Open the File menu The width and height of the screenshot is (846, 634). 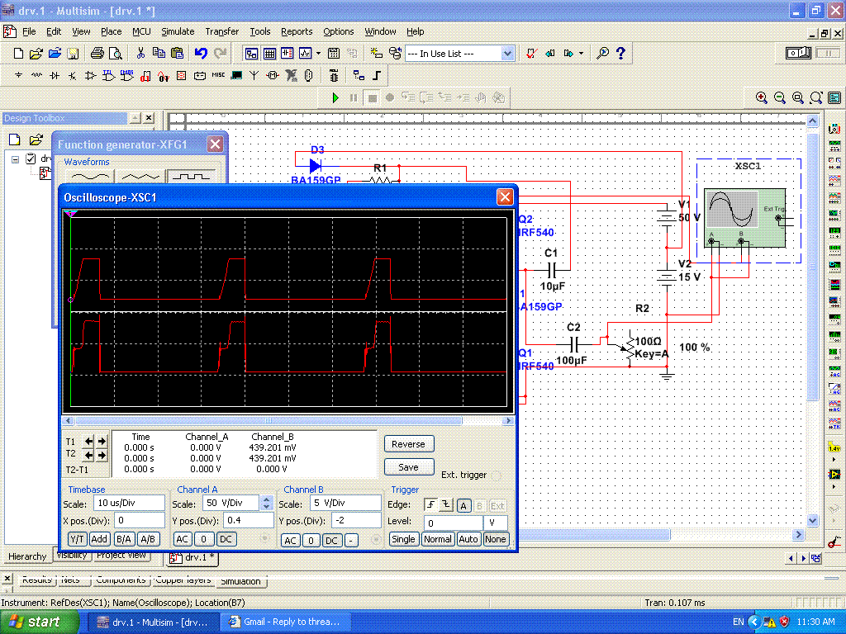[29, 31]
